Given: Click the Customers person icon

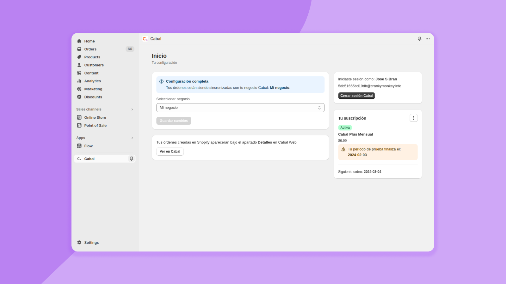Looking at the screenshot, I should pyautogui.click(x=79, y=65).
